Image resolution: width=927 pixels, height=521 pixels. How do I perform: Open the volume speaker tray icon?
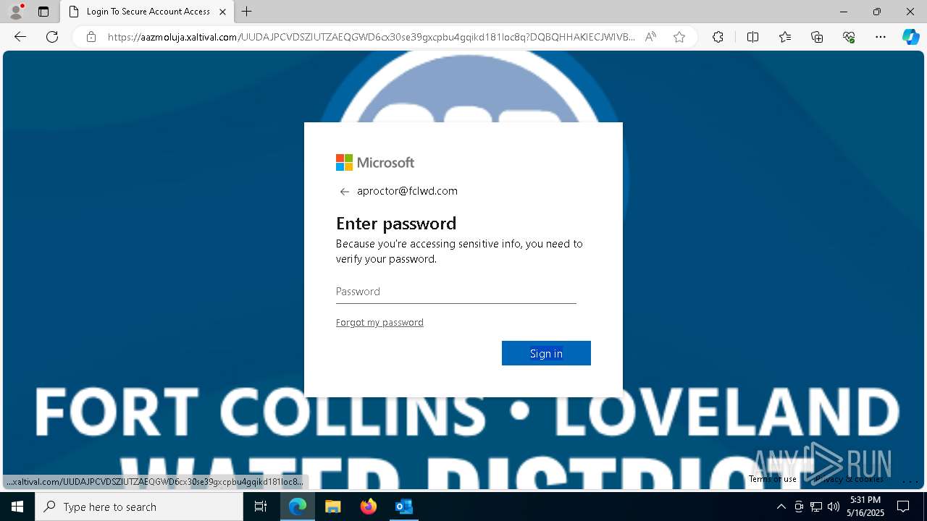(834, 507)
